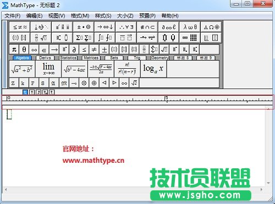Open the fraction and radical templates palette

pos(41,38)
